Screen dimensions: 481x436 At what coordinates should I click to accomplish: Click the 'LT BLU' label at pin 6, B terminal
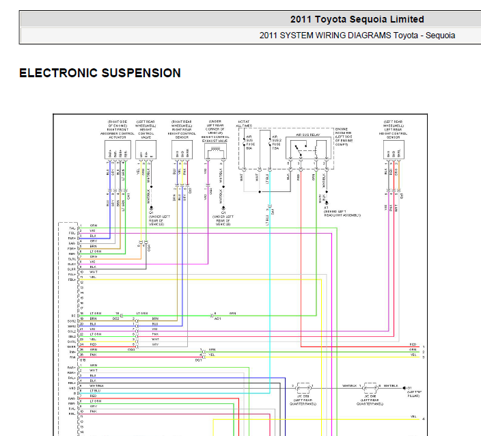pos(95,391)
